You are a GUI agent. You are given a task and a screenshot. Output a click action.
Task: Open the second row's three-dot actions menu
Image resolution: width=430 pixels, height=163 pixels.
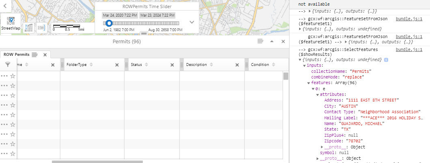[4, 85]
